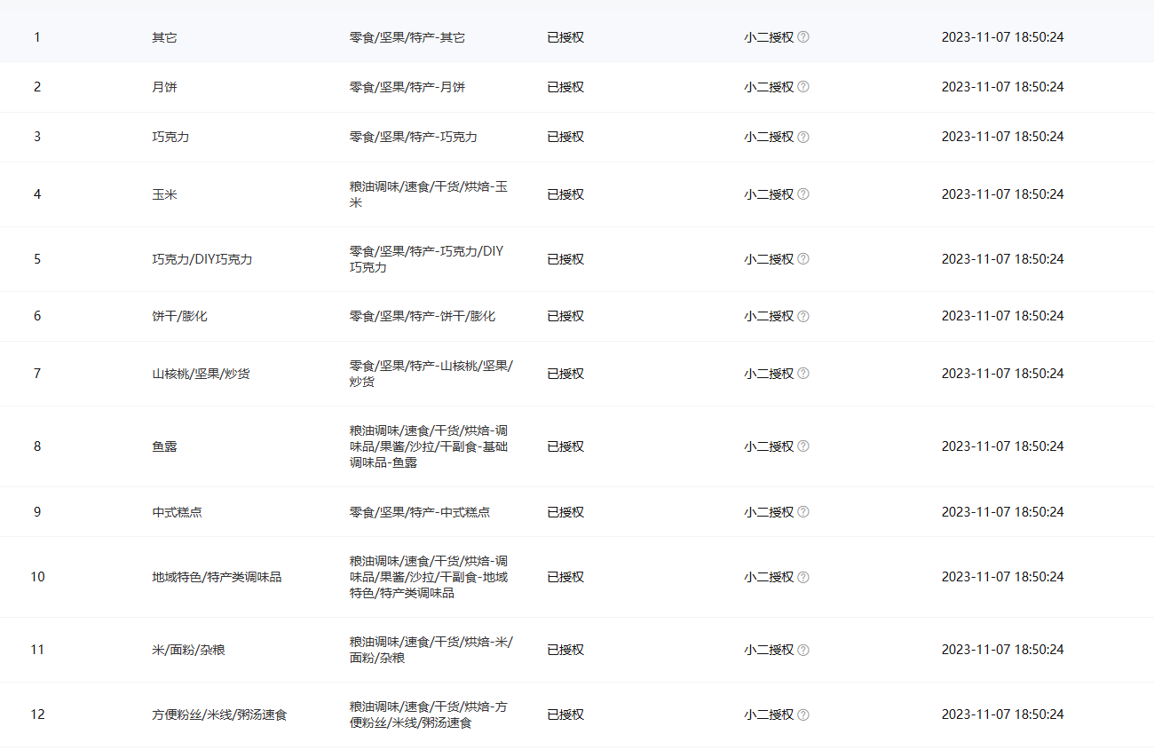Click the help icon in row 12 方便粉丝

coord(803,714)
